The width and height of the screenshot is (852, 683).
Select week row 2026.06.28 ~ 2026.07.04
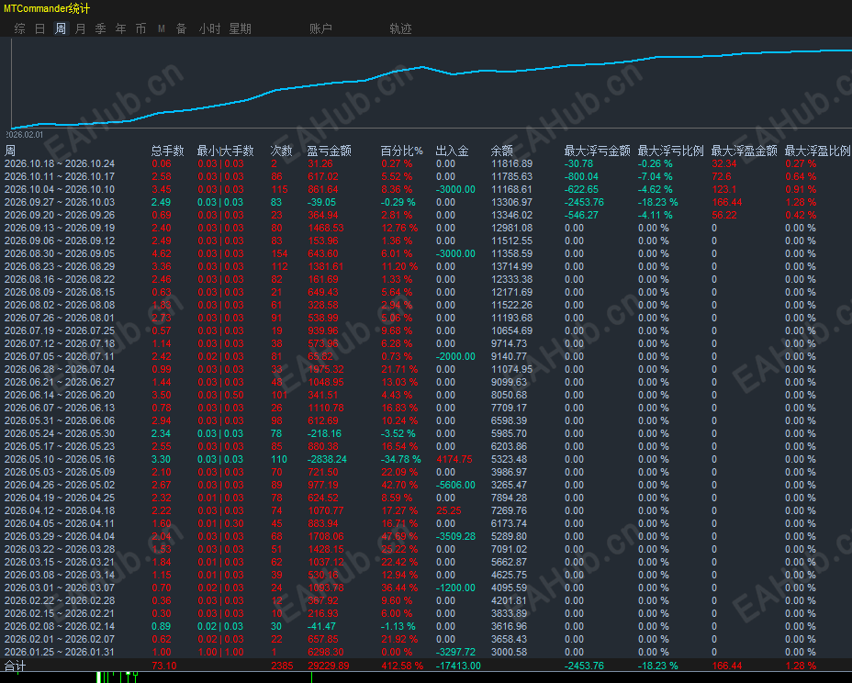[426, 369]
